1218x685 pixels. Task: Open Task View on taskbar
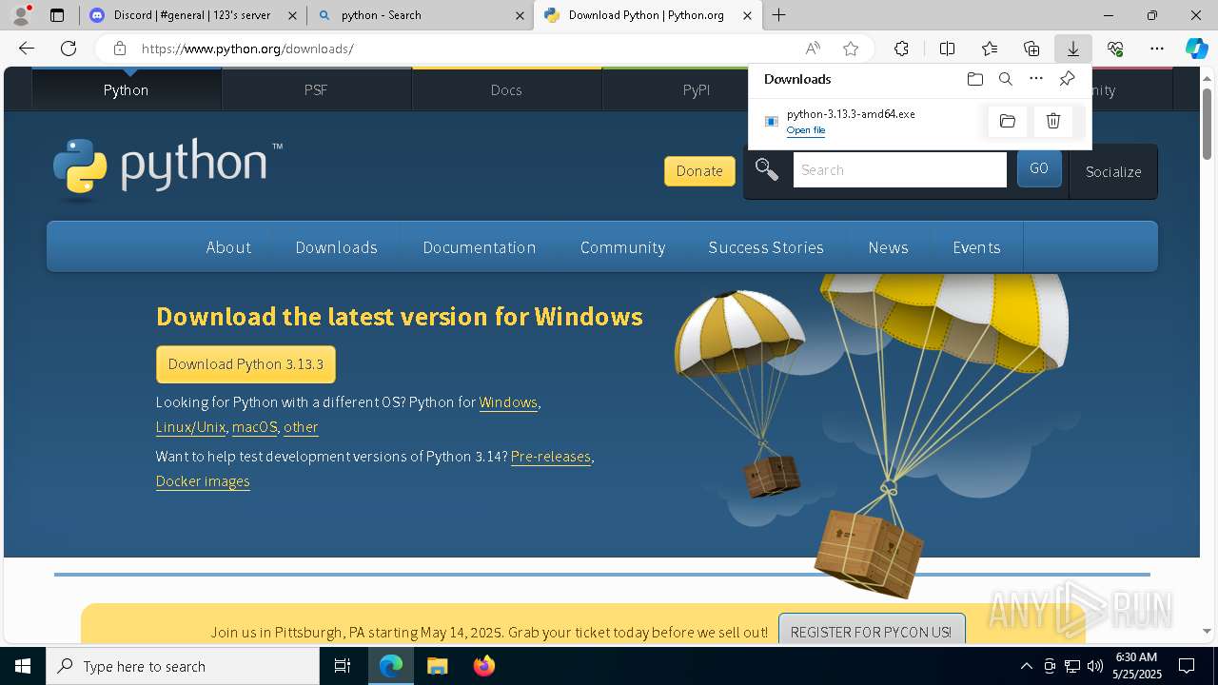pos(343,666)
